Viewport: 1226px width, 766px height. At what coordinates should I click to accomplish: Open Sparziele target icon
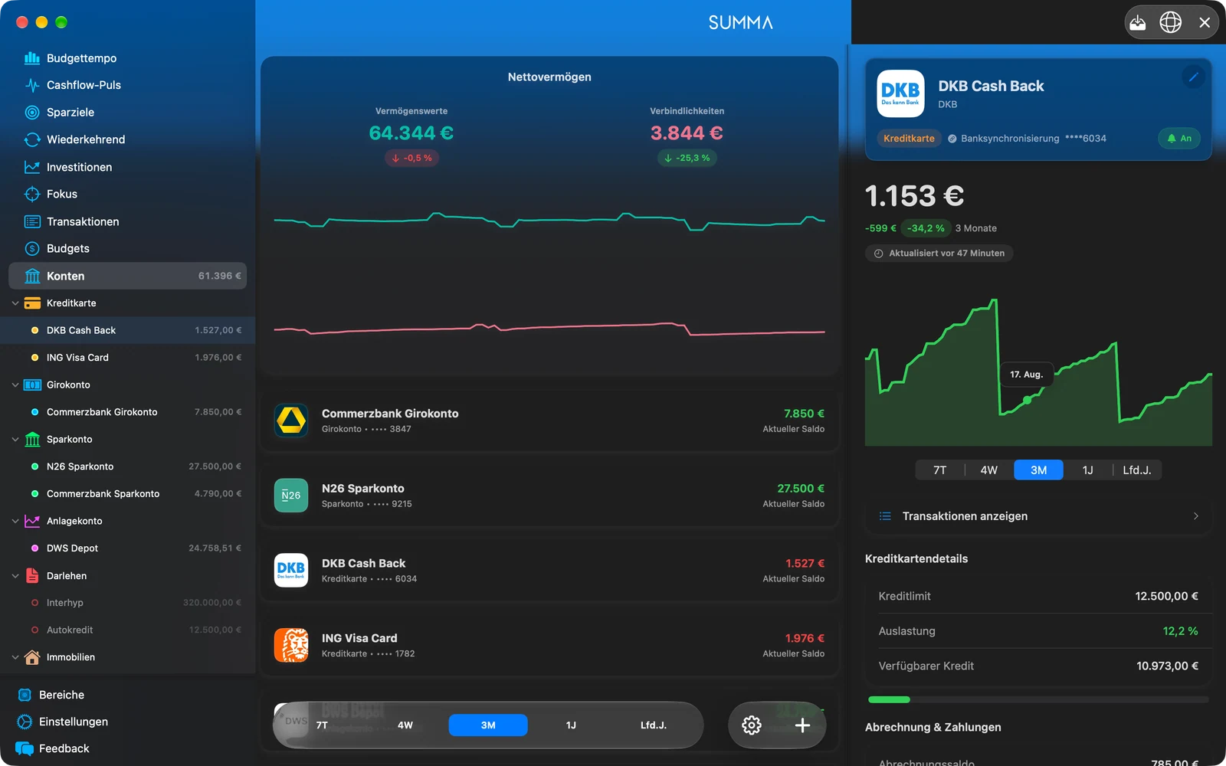point(32,113)
